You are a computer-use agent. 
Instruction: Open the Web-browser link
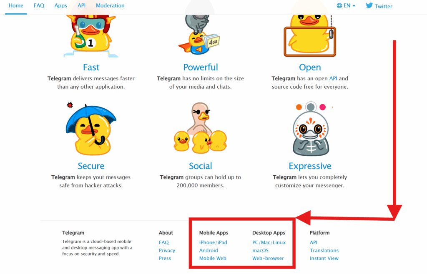(268, 258)
